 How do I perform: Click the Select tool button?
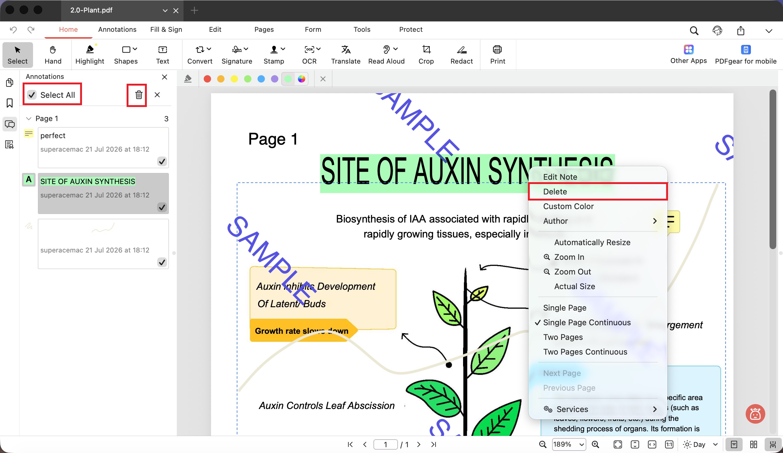pyautogui.click(x=17, y=55)
